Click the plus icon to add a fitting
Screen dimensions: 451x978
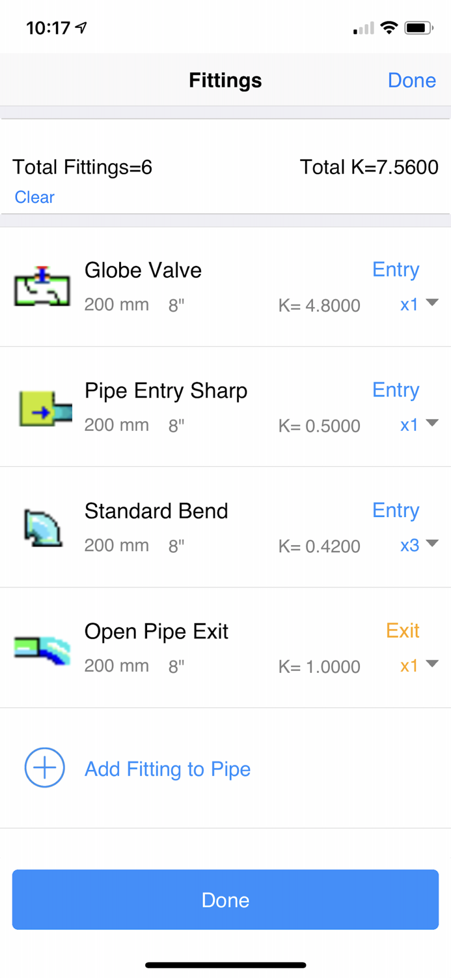pos(44,767)
